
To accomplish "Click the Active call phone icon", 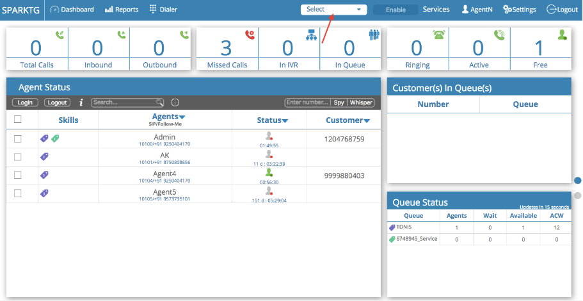I will coord(499,35).
